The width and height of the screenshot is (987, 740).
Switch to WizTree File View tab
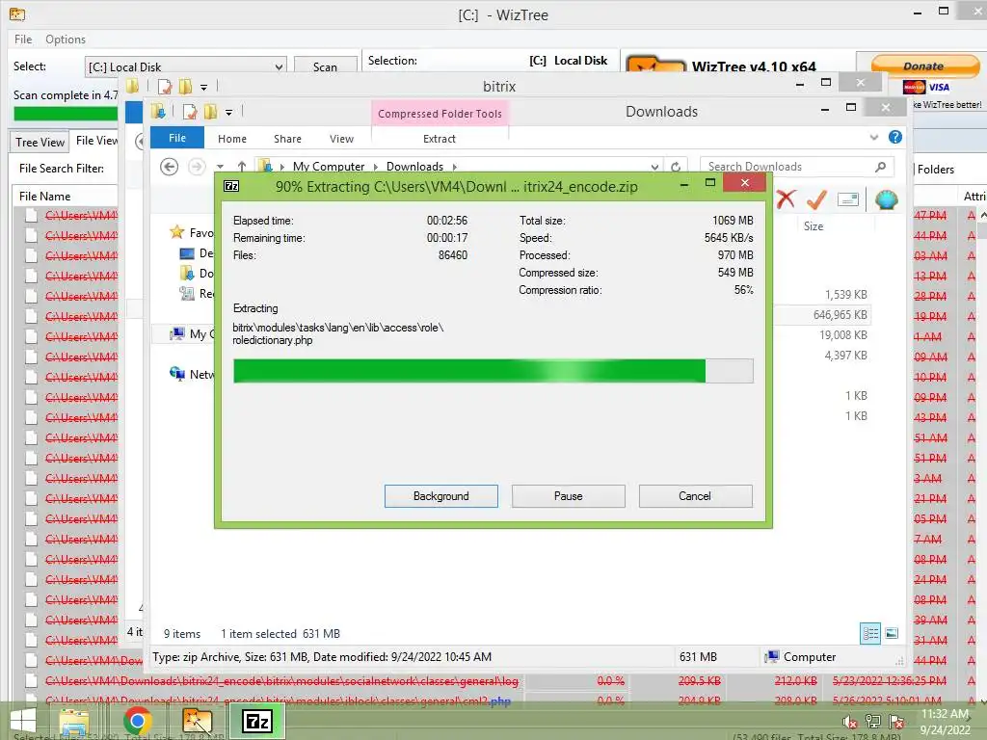96,141
